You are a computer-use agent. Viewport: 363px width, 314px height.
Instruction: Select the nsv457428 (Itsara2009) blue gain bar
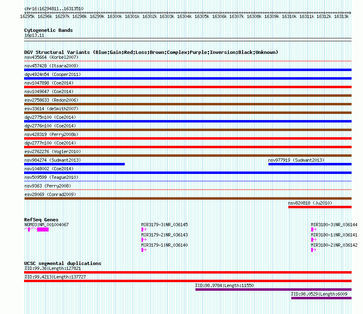(x=188, y=70)
